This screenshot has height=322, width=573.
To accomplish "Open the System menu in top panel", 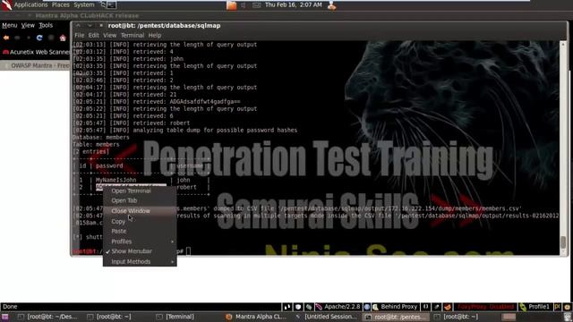I will tap(83, 4).
